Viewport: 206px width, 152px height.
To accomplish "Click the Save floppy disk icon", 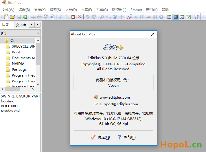I will (19, 17).
